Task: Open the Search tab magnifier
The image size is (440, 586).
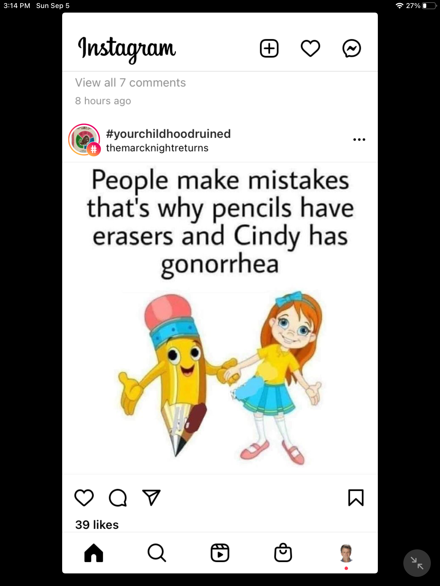Action: coord(157,553)
